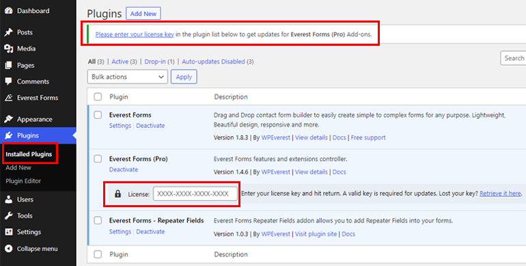Click 'Retrieve it here' license link
Screen dimensions: 526x266
[500, 194]
